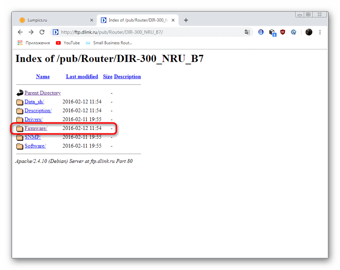Viewport: 340px width, 270px height.
Task: Open the Software/ folder link
Action: point(35,146)
